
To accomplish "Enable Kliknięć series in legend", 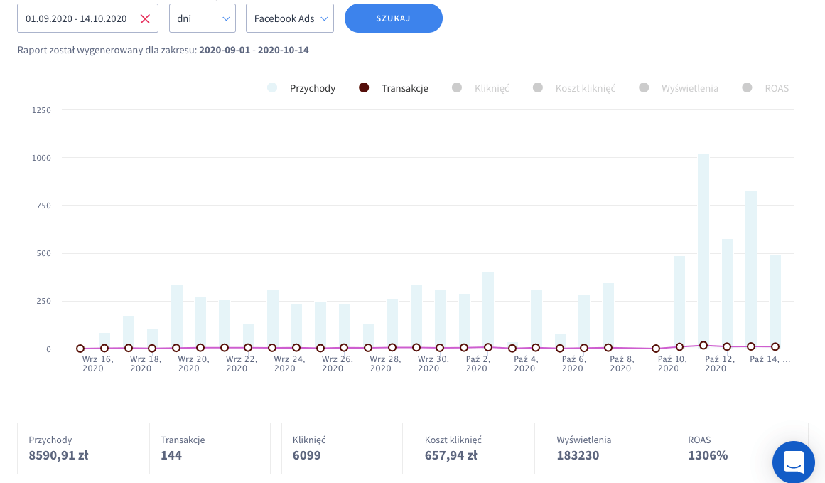I will click(x=482, y=88).
